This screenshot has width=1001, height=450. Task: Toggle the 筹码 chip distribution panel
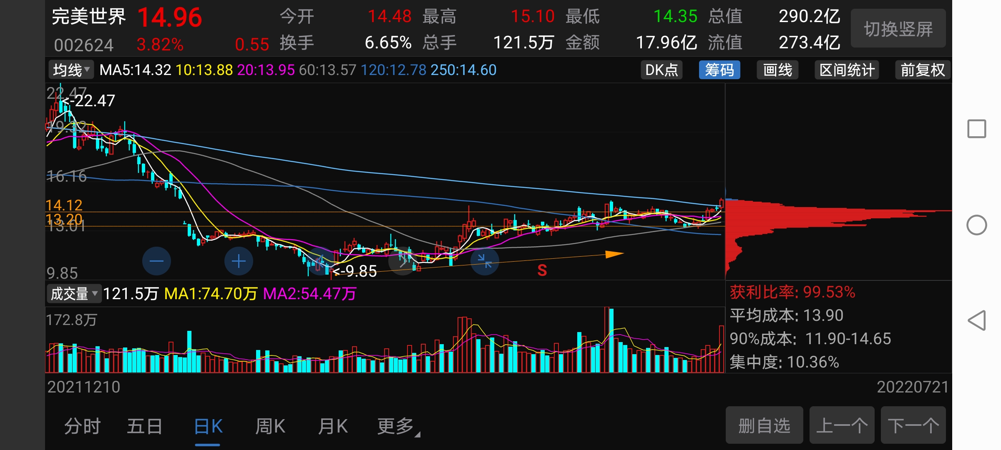719,70
